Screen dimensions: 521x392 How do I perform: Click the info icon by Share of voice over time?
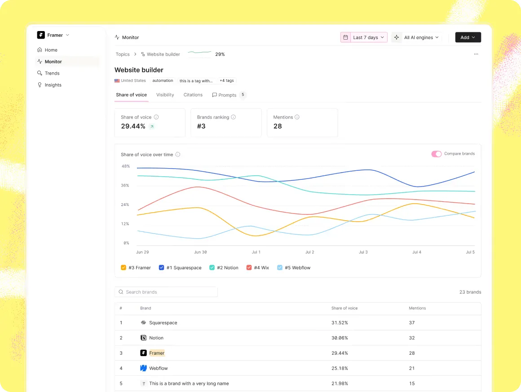point(178,154)
